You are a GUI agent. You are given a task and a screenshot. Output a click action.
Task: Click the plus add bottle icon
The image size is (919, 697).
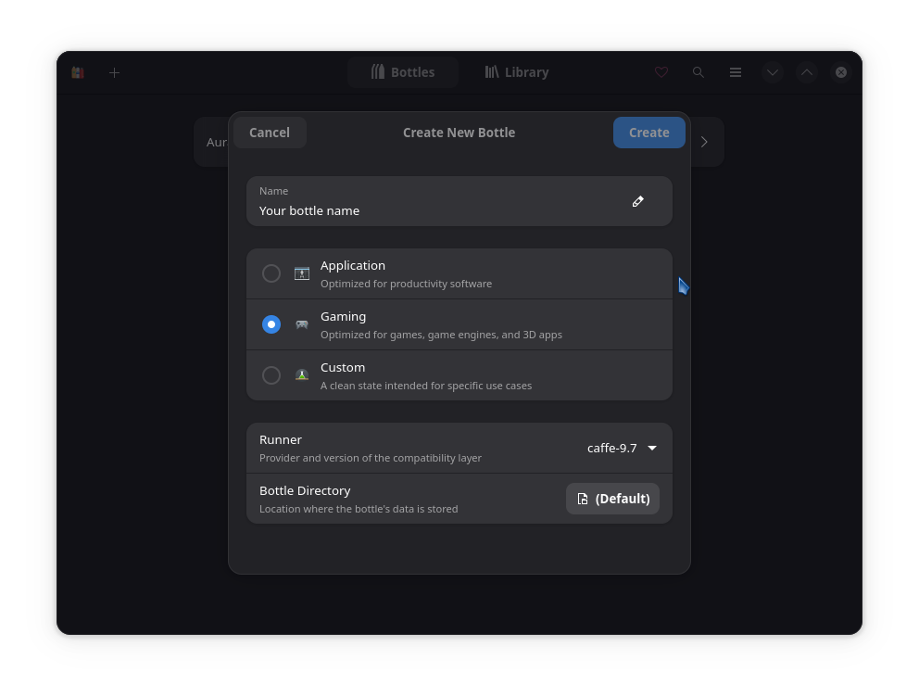click(114, 72)
